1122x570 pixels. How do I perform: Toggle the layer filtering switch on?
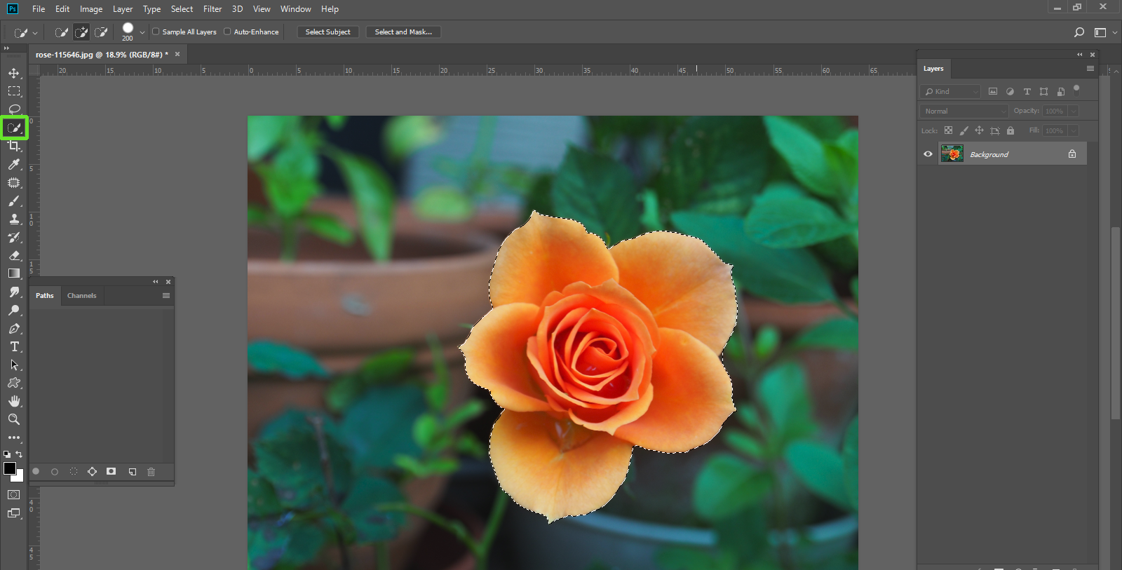[1076, 90]
